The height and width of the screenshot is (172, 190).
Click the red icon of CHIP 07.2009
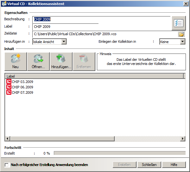9,92
